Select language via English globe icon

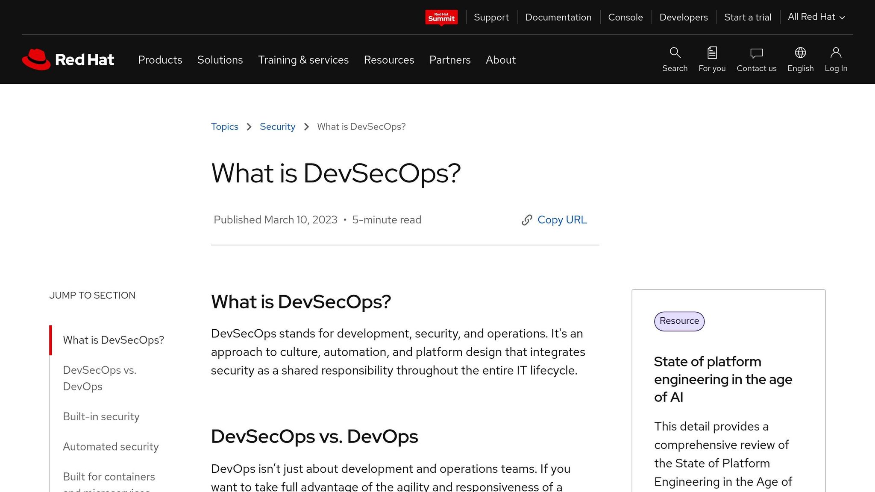tap(800, 53)
